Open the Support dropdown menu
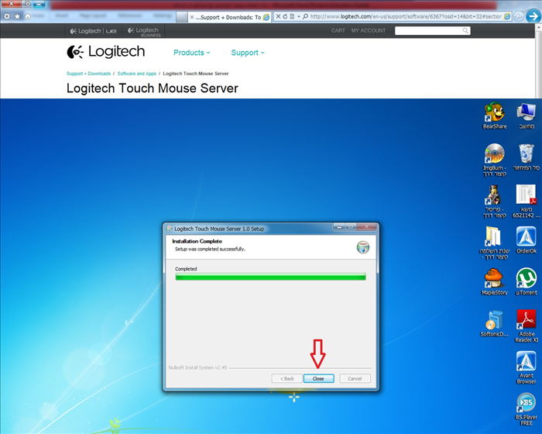The image size is (542, 434). (248, 53)
